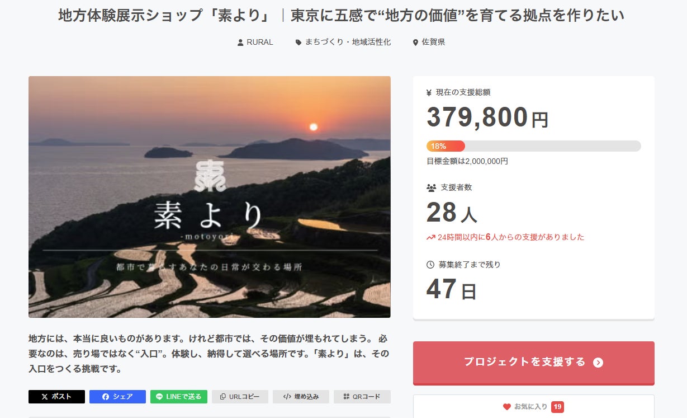Open the 佐賀県 location link
Screen dimensions: 687x418
pos(434,43)
